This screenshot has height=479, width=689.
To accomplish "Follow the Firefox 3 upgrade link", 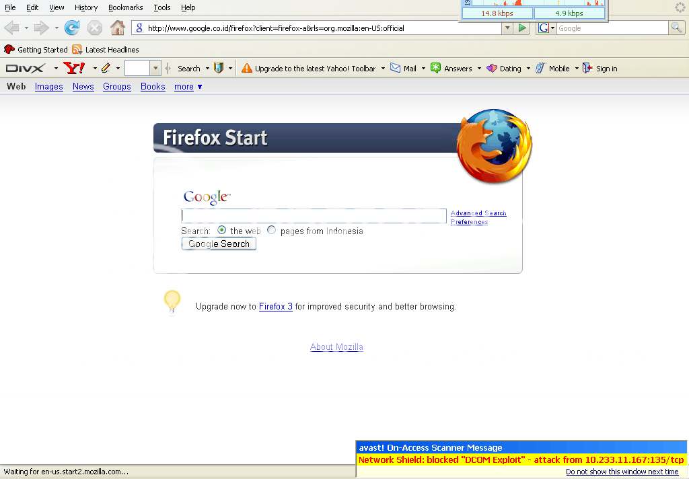I will 275,306.
